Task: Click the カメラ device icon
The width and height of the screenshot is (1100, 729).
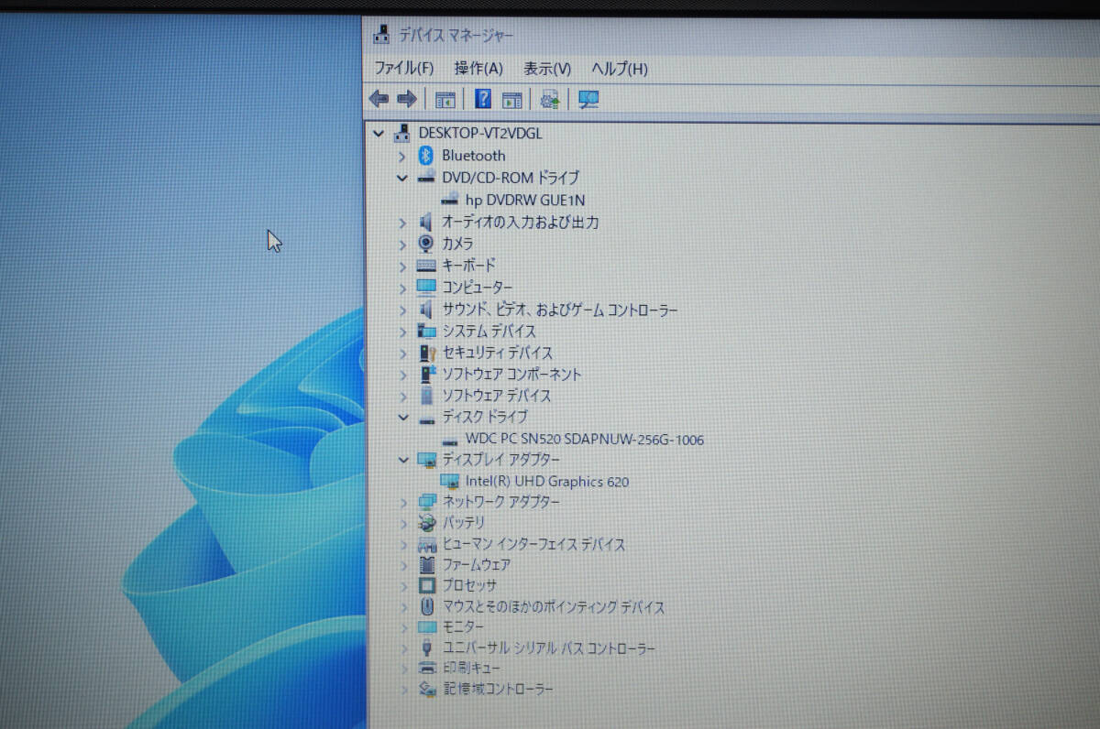Action: point(425,244)
